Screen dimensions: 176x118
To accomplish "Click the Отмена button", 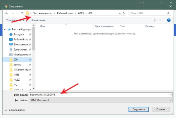I will 161,109.
